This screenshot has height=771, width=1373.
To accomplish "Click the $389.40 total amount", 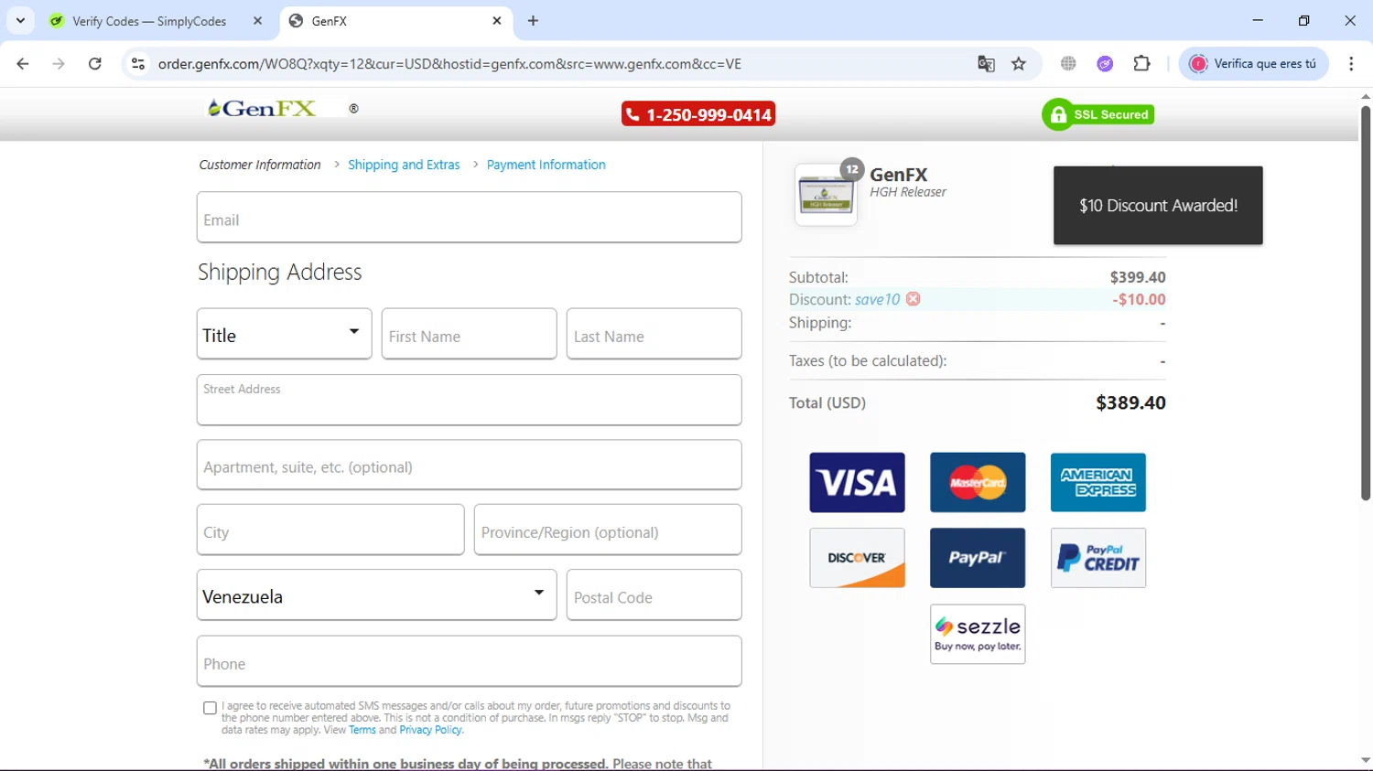I will coord(1130,402).
